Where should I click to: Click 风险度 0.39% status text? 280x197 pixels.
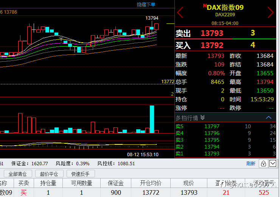click(x=73, y=163)
